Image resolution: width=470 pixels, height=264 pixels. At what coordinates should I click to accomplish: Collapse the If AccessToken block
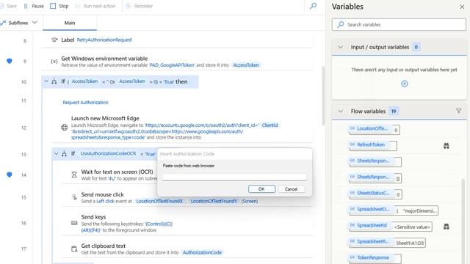coord(46,81)
